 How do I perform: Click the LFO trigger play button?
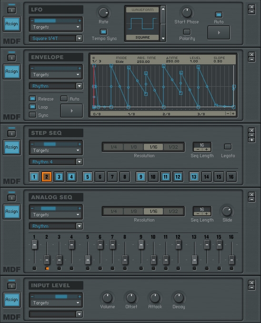coord(219,32)
